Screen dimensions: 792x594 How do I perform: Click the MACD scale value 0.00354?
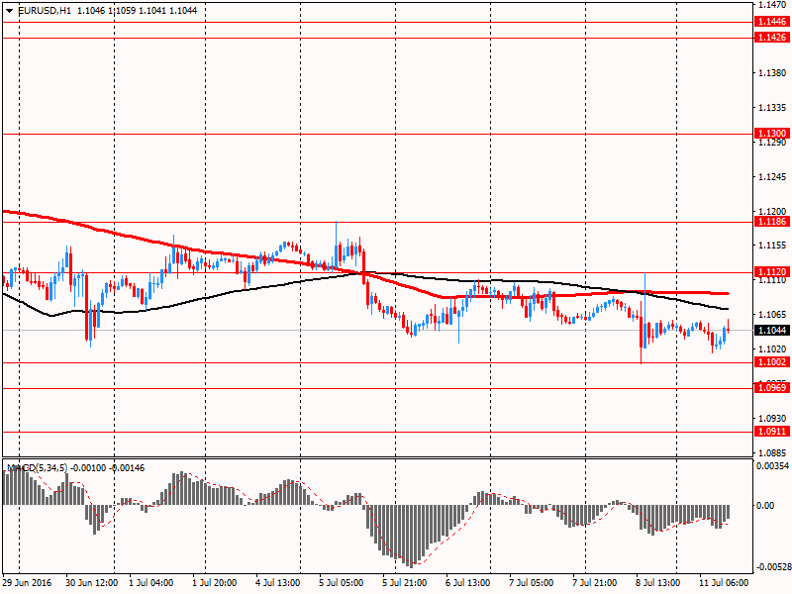pyautogui.click(x=773, y=465)
